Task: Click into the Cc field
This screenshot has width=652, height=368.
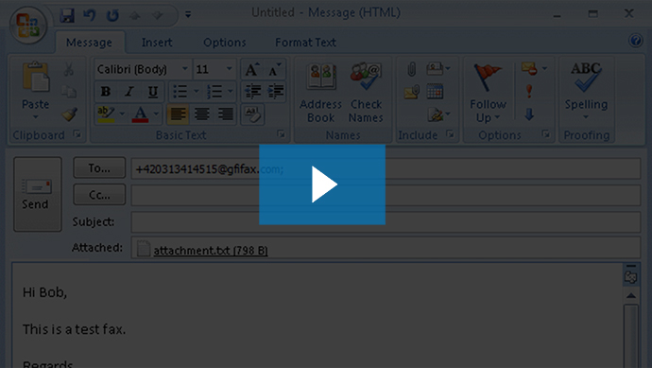Action: [386, 195]
